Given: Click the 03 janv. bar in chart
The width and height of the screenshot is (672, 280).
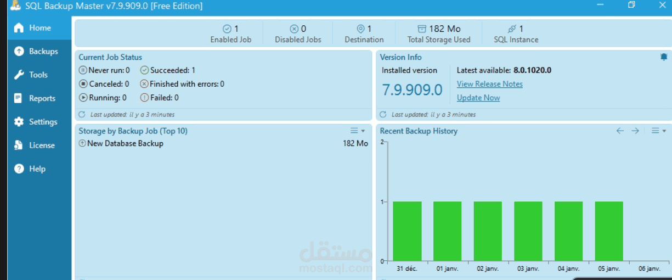Looking at the screenshot, I should [x=528, y=231].
